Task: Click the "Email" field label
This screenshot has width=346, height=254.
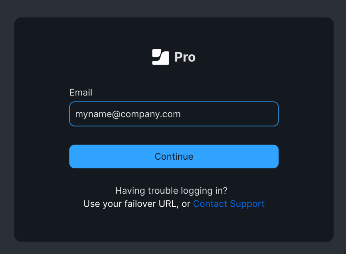Action: 81,92
